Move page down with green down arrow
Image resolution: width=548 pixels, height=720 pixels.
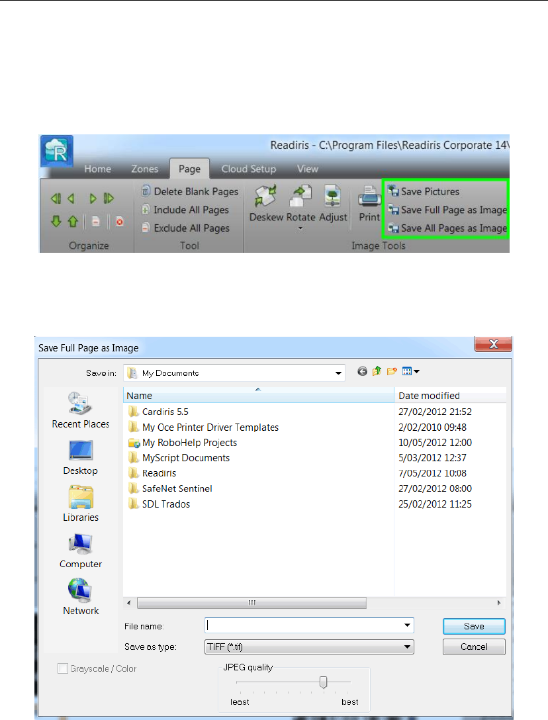point(56,222)
